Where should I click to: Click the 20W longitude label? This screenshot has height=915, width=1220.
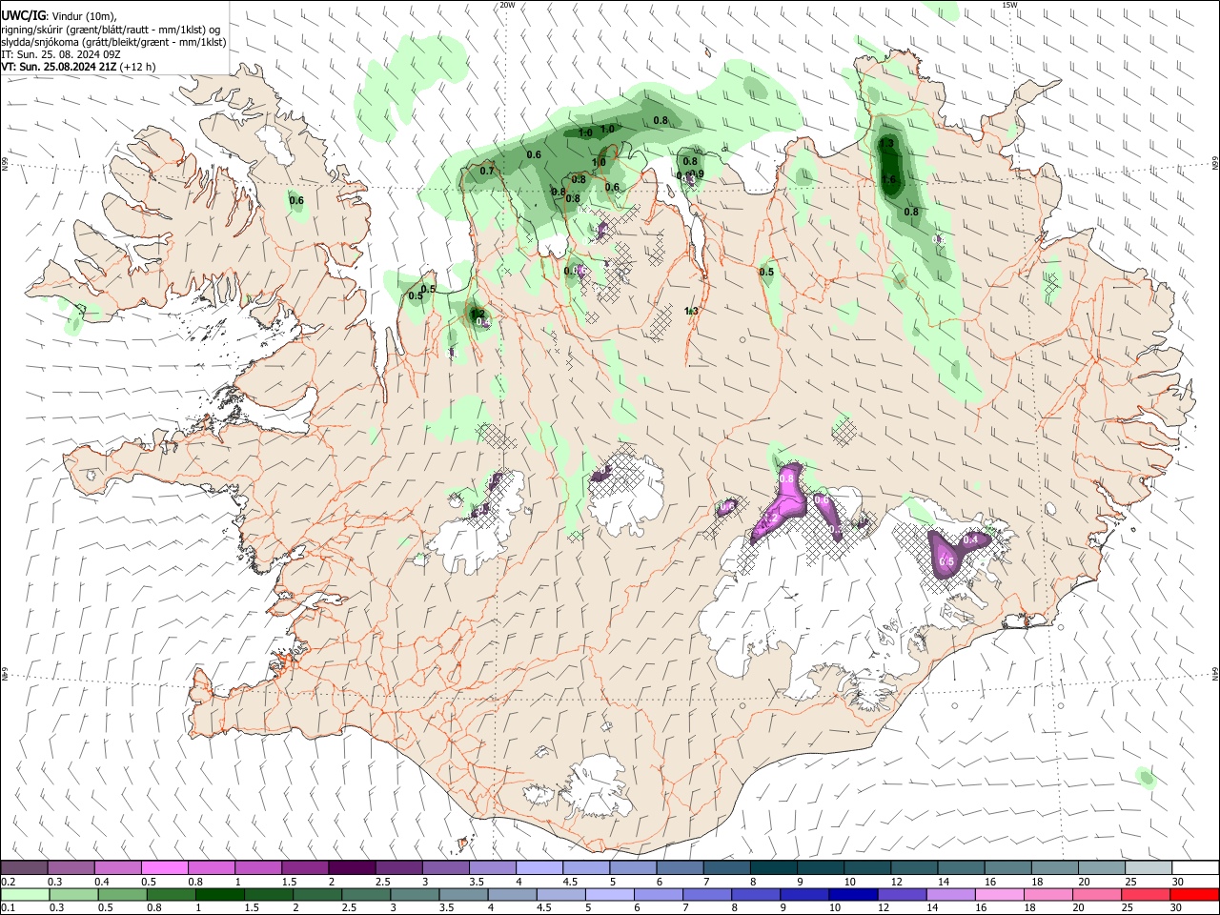[507, 5]
